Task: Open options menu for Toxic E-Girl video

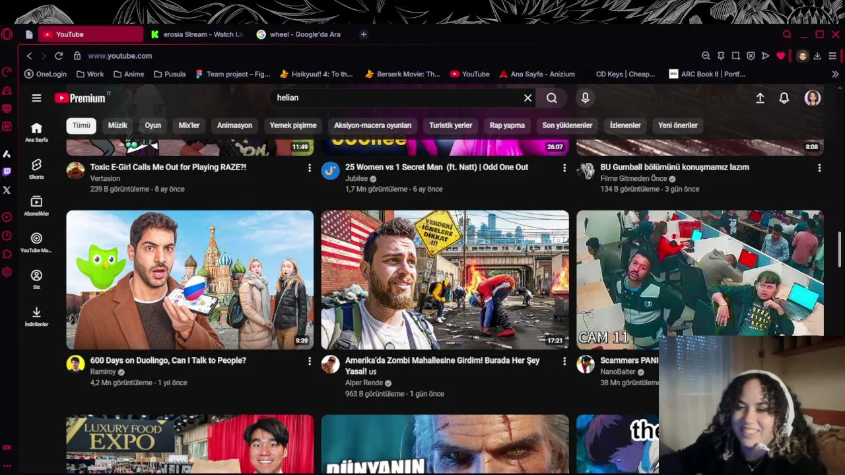Action: (309, 168)
